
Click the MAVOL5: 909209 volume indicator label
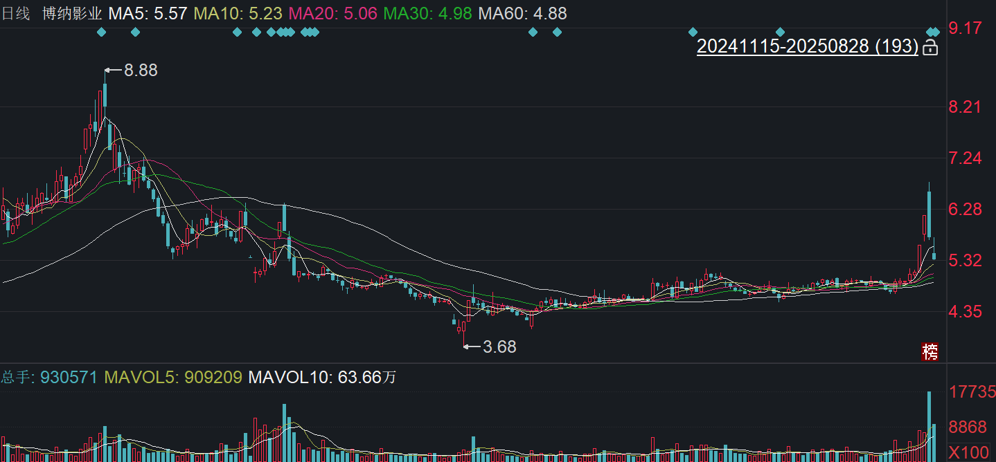point(173,378)
